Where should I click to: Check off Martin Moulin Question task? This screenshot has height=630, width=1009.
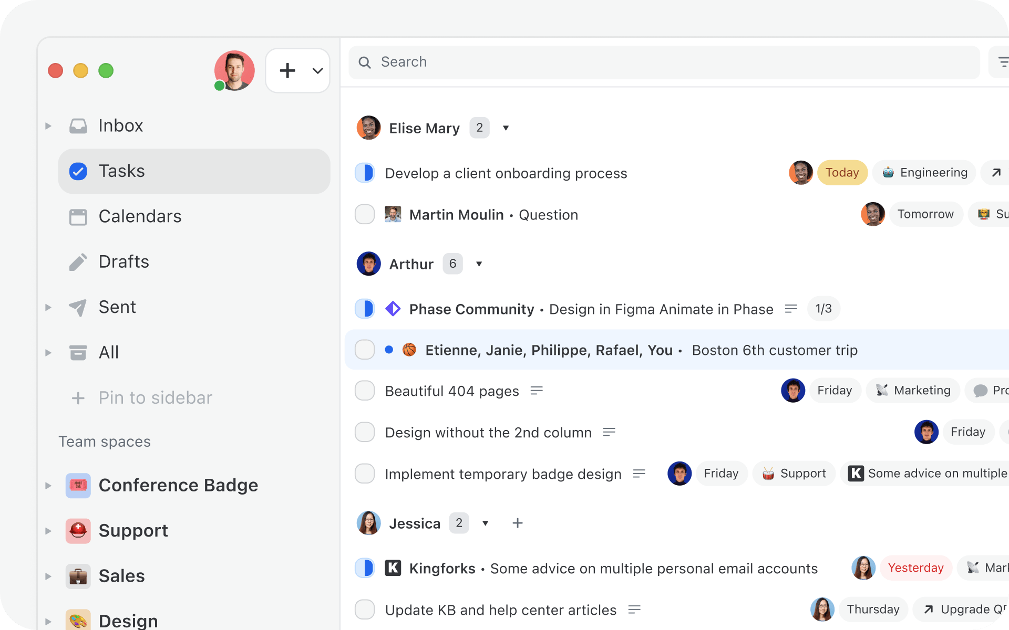[365, 214]
